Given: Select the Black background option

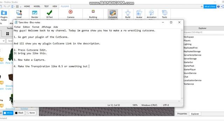Looking at the screenshot, I should (19, 113).
